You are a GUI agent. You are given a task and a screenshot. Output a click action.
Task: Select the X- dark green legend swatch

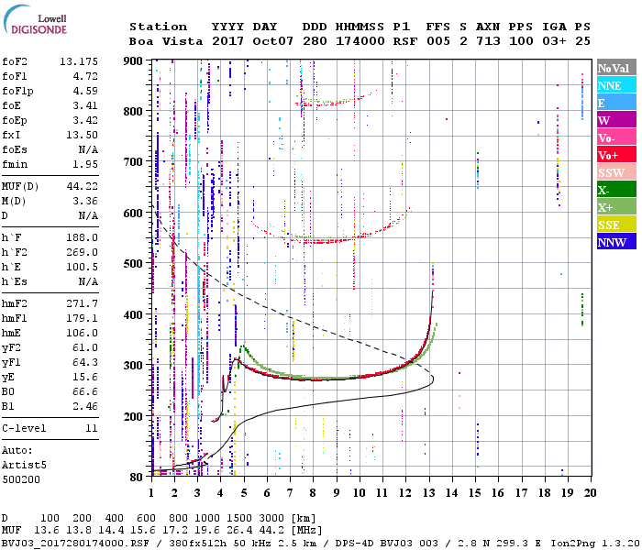click(615, 190)
